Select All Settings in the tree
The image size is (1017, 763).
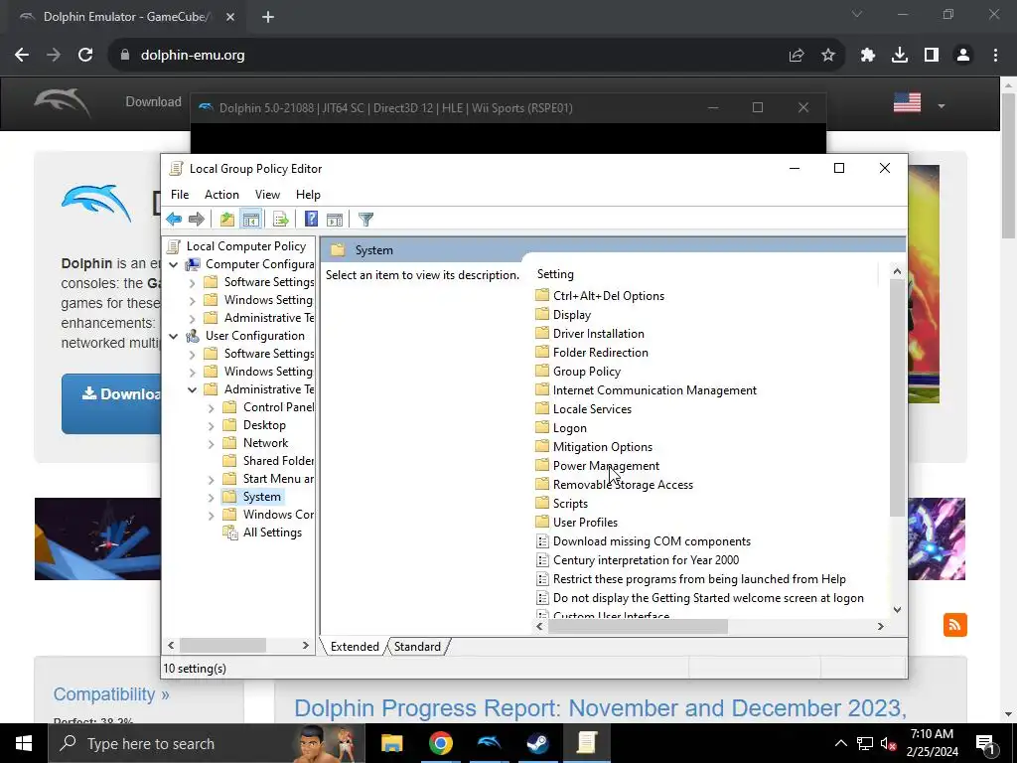click(272, 533)
